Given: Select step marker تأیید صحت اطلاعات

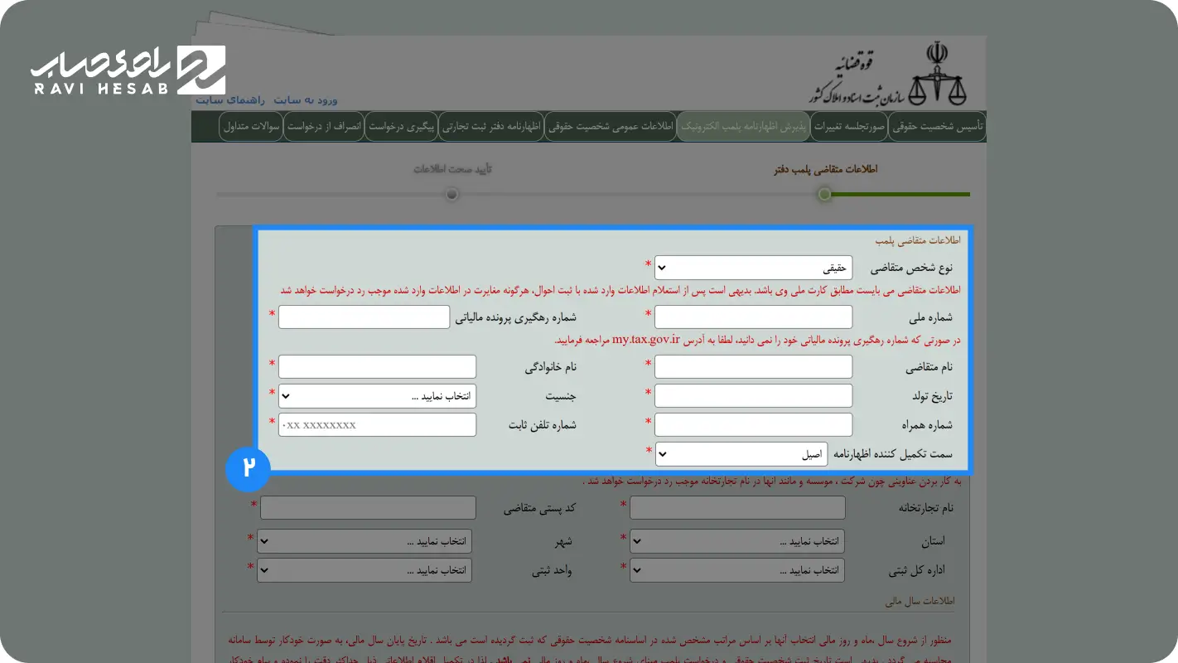Looking at the screenshot, I should pos(451,194).
